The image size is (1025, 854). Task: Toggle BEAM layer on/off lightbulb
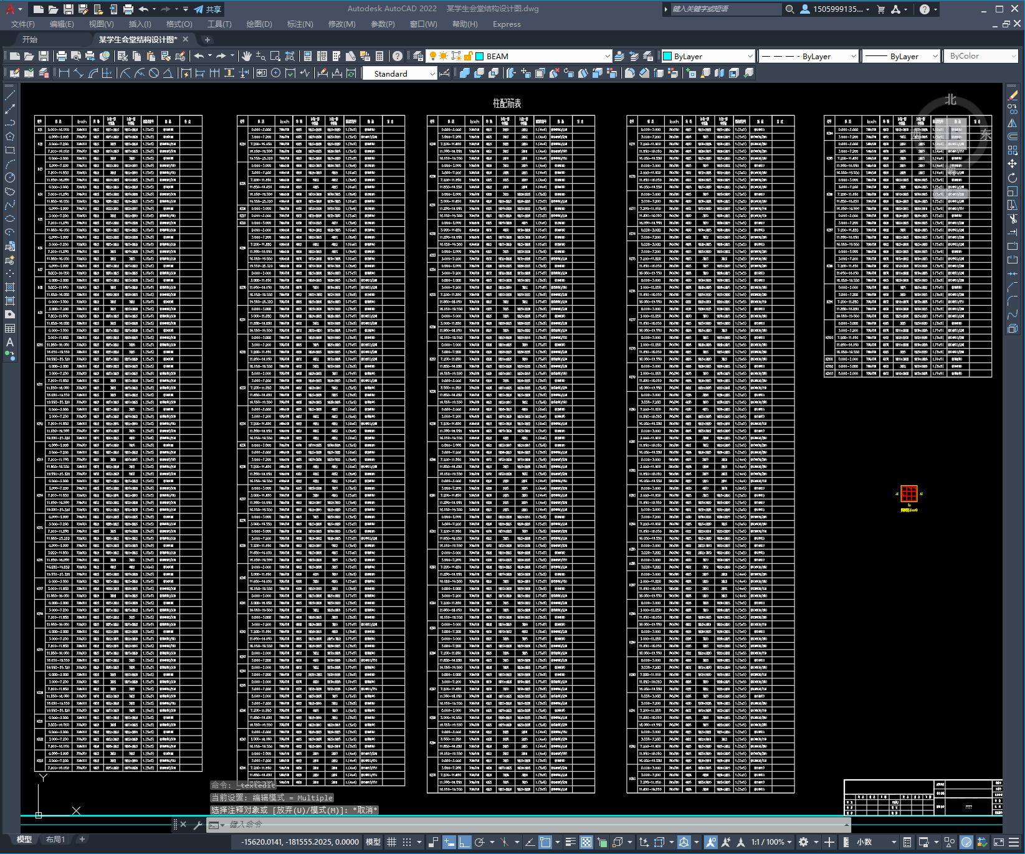(433, 56)
